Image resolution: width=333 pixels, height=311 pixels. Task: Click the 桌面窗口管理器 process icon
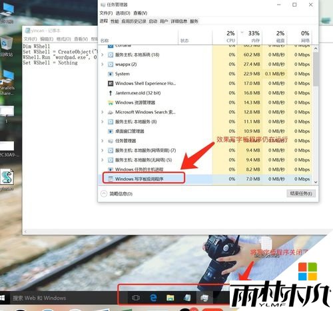[111, 132]
